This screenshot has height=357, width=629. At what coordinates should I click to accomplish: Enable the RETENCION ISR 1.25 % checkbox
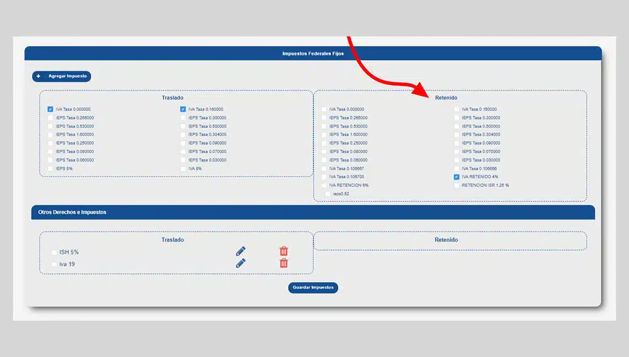tap(456, 185)
